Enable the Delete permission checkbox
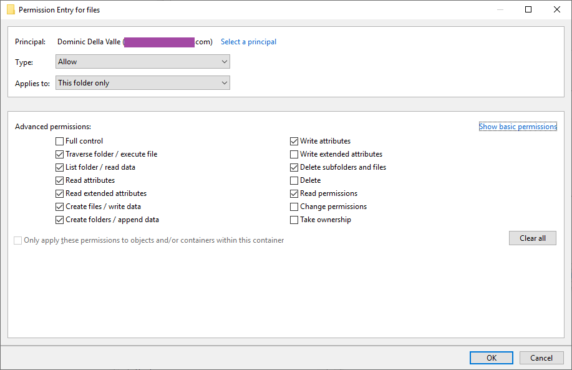 tap(294, 180)
